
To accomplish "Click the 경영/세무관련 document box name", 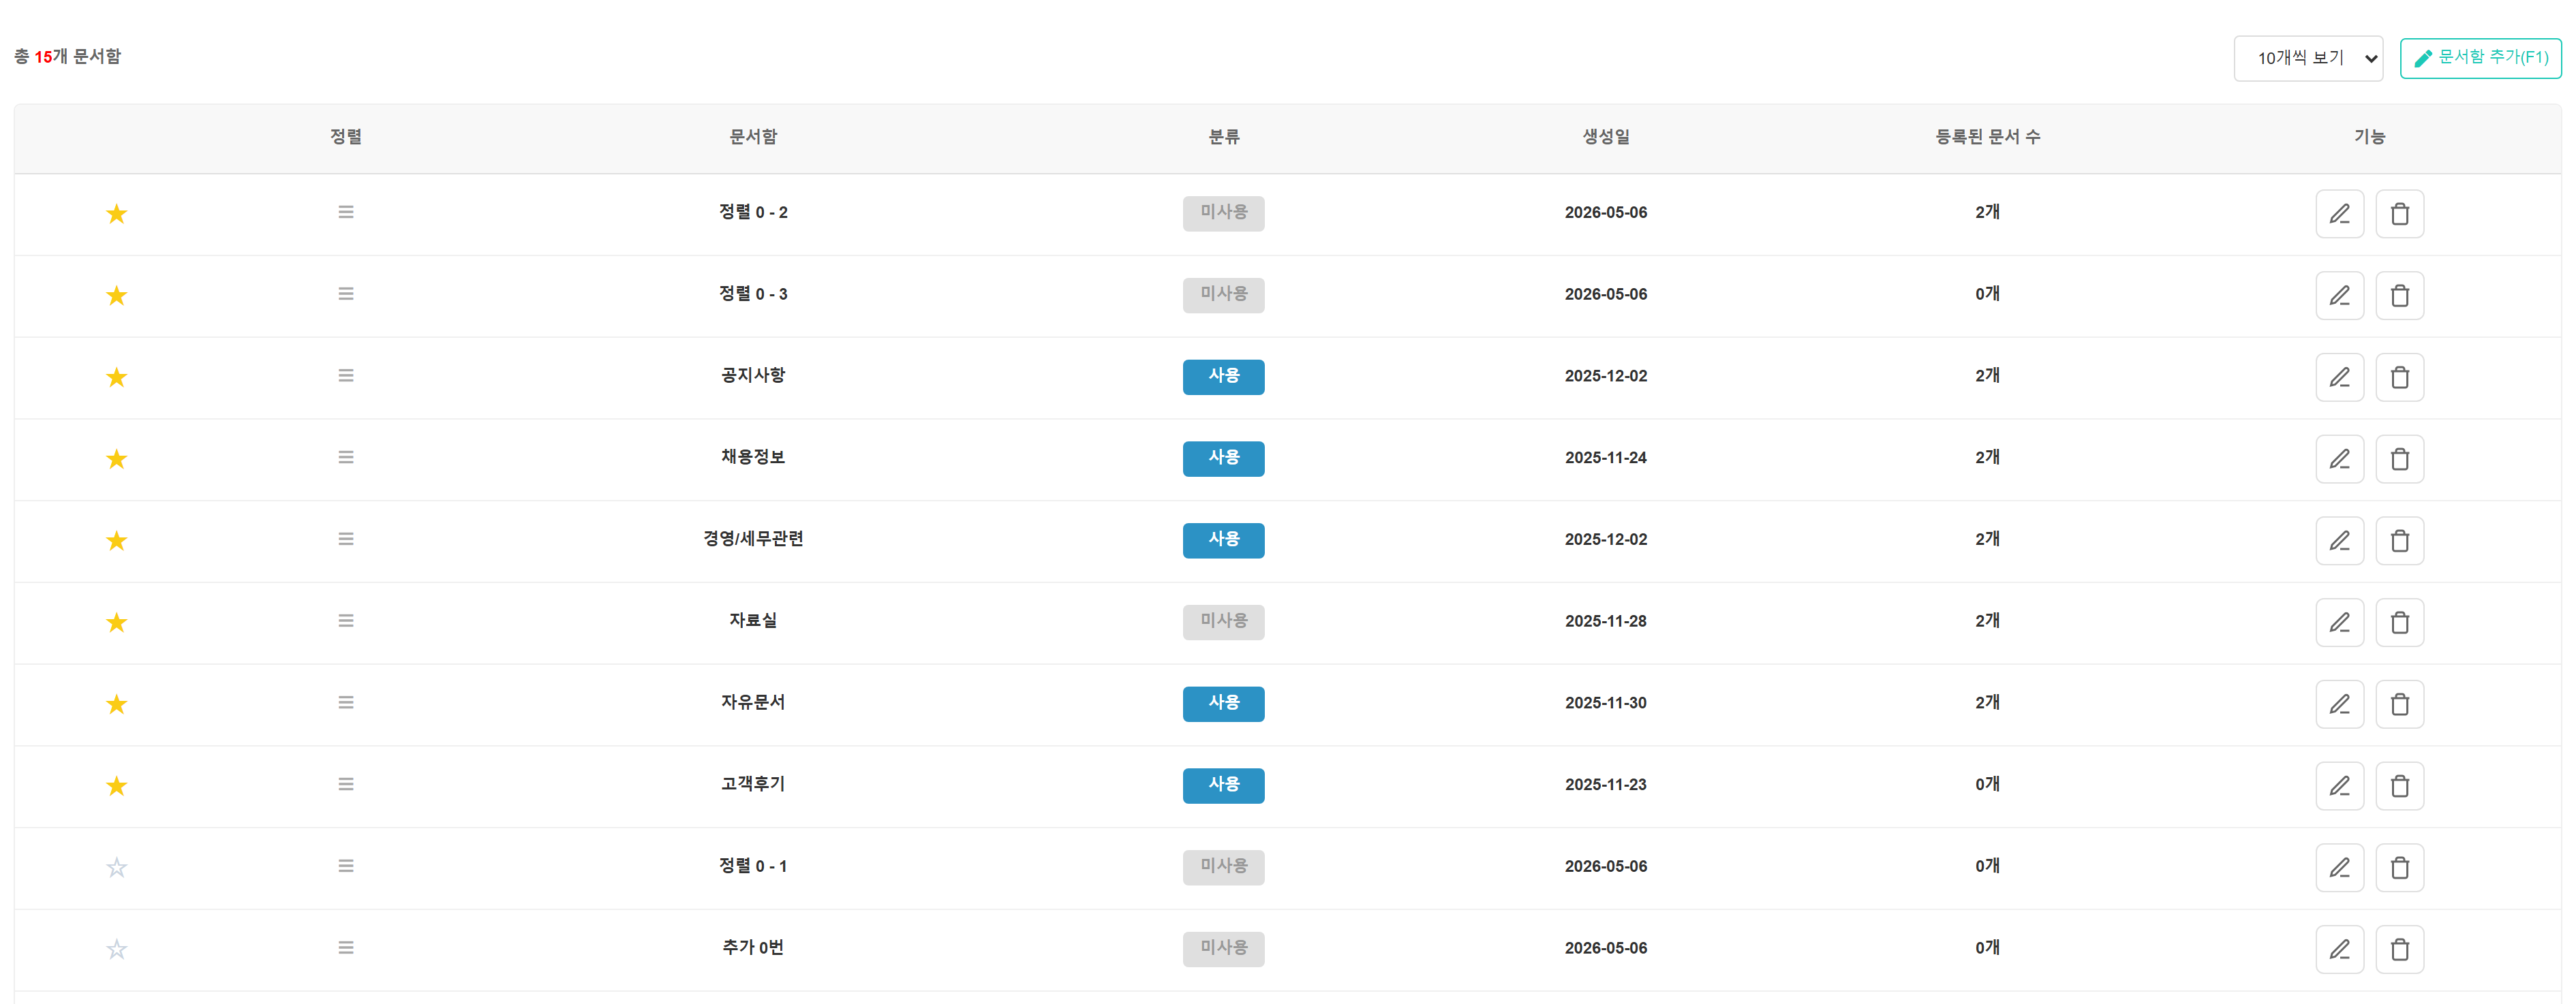I will coord(753,539).
